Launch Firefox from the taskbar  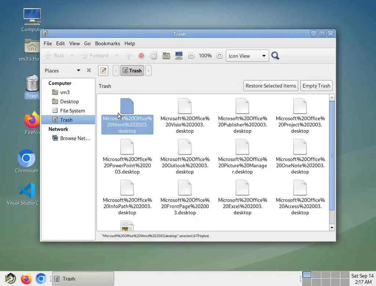[x=26, y=279]
